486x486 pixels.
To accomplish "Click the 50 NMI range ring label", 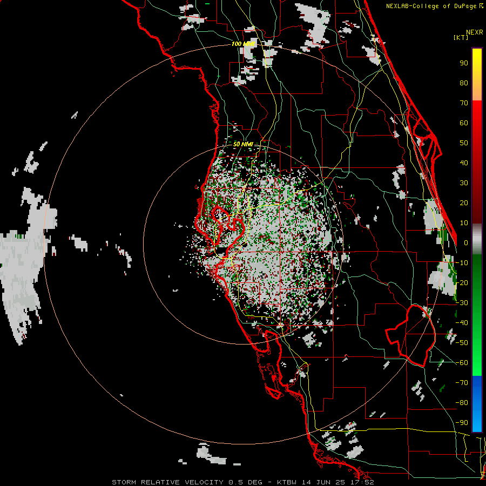I will (243, 144).
